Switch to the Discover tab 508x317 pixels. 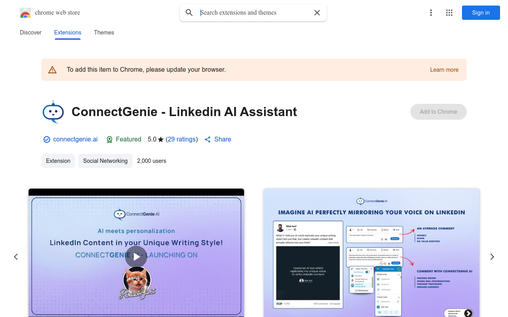point(31,32)
